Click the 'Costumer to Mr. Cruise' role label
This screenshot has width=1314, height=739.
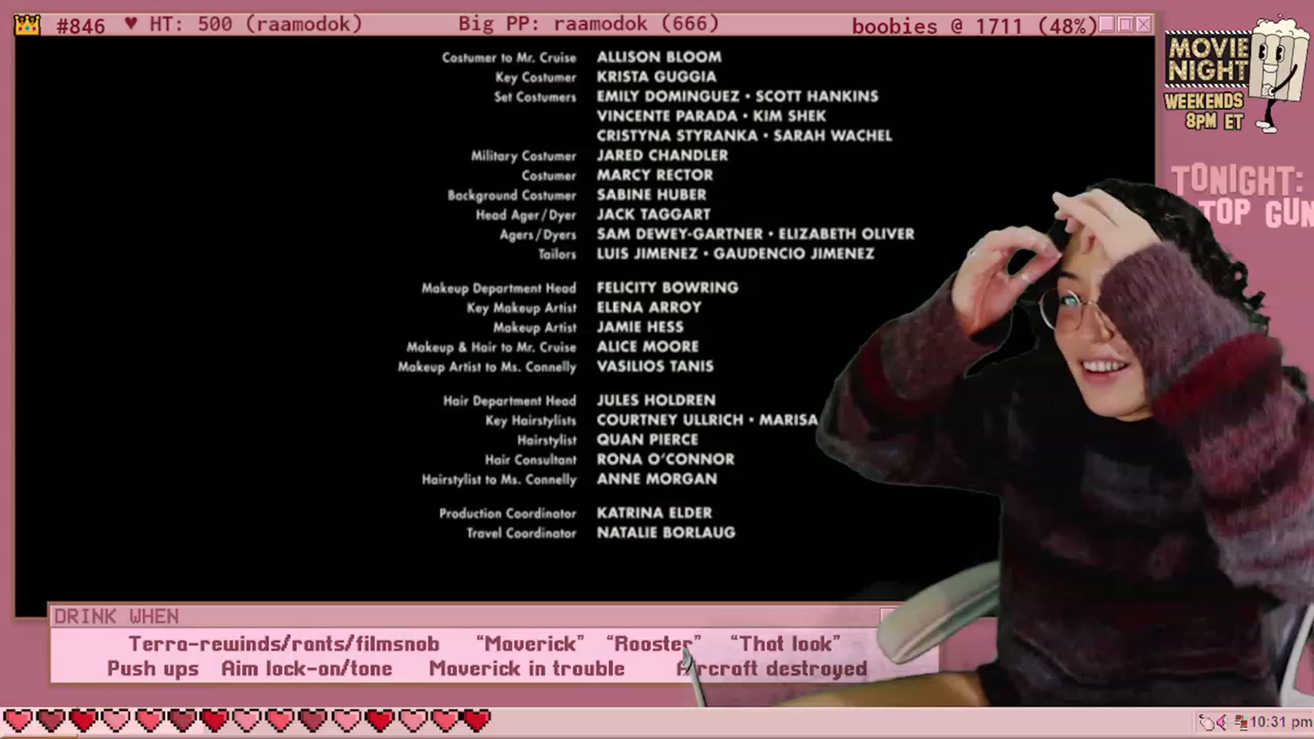tap(509, 58)
